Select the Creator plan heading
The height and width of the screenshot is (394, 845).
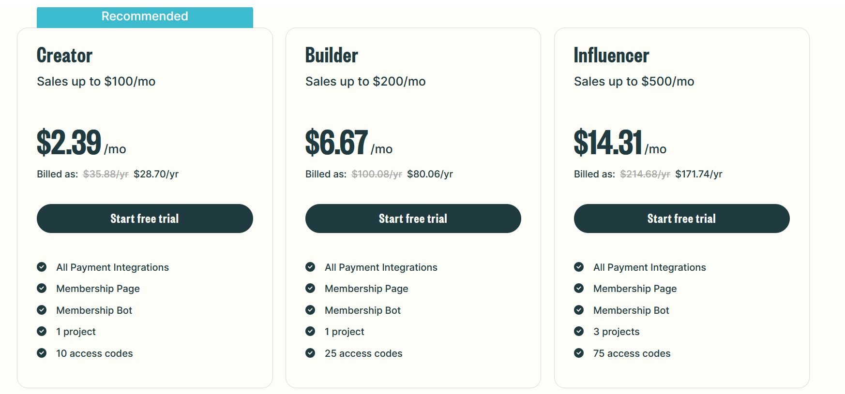click(64, 55)
